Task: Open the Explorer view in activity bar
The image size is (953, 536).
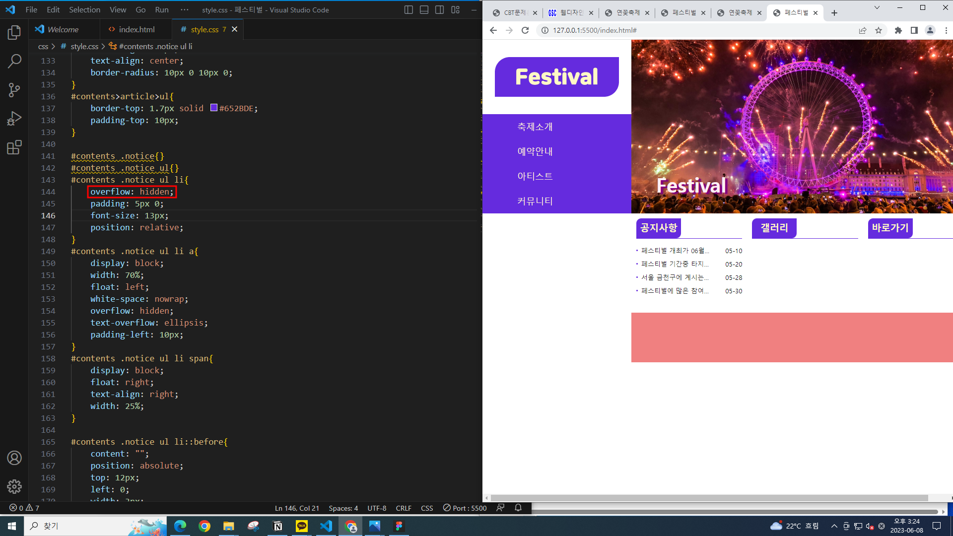Action: point(14,33)
